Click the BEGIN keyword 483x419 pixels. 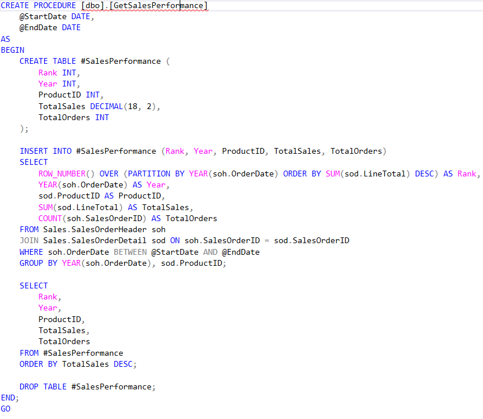pyautogui.click(x=13, y=50)
